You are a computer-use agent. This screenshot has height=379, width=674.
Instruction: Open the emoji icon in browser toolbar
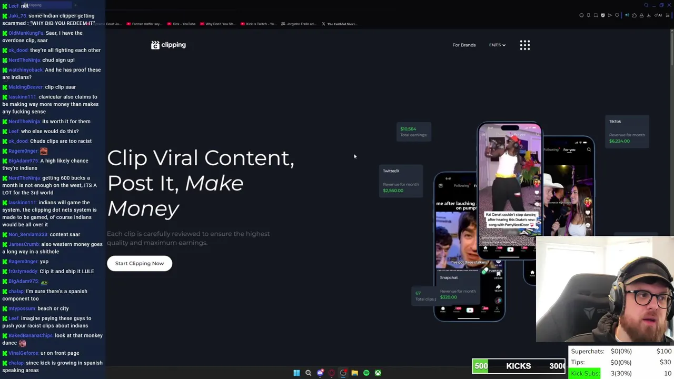(581, 15)
